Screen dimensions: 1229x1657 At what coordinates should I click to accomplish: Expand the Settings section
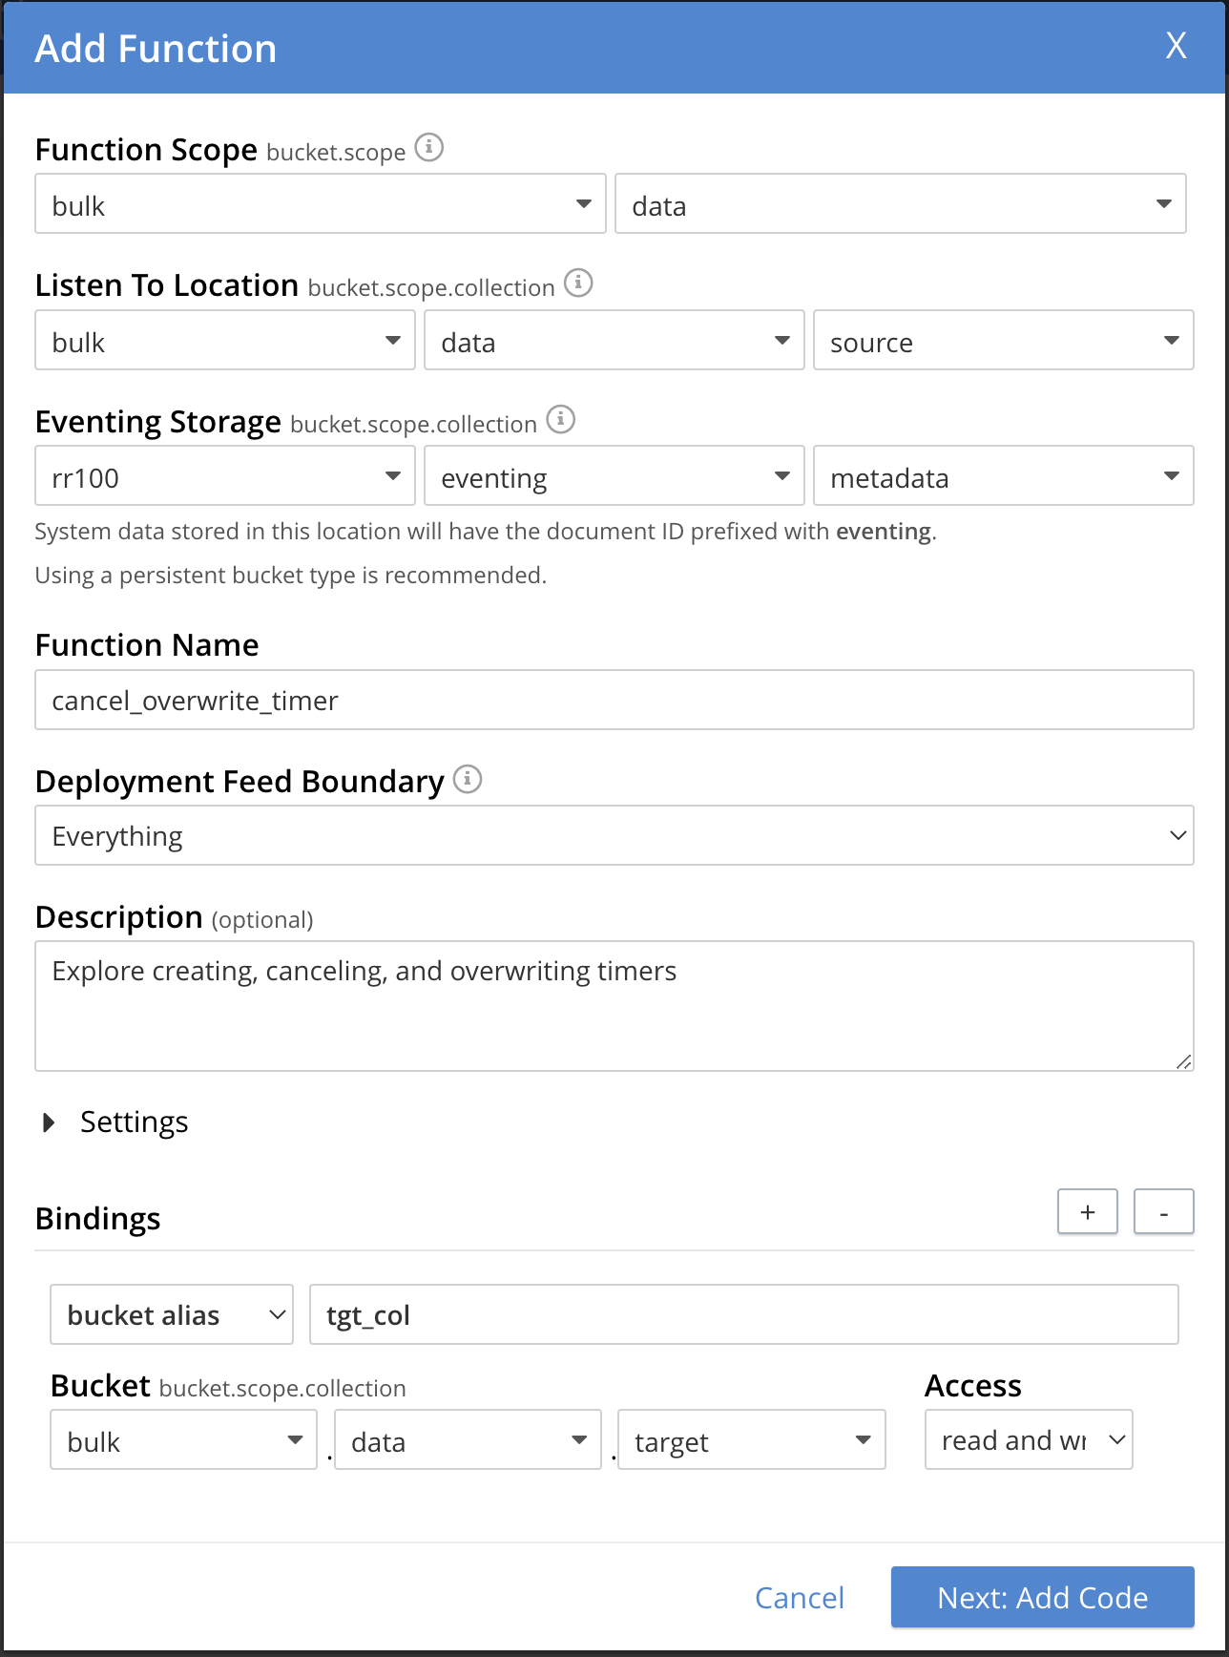point(50,1122)
